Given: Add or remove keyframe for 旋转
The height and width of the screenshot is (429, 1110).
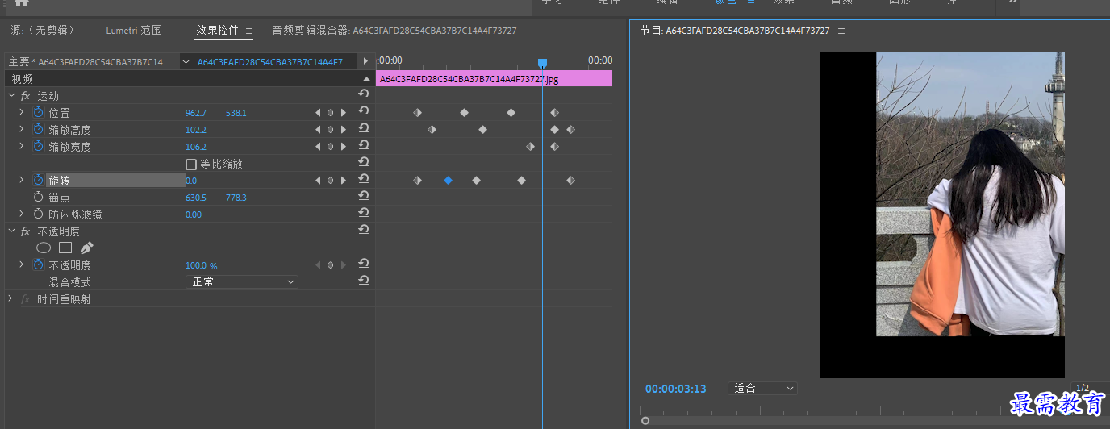Looking at the screenshot, I should [x=330, y=181].
